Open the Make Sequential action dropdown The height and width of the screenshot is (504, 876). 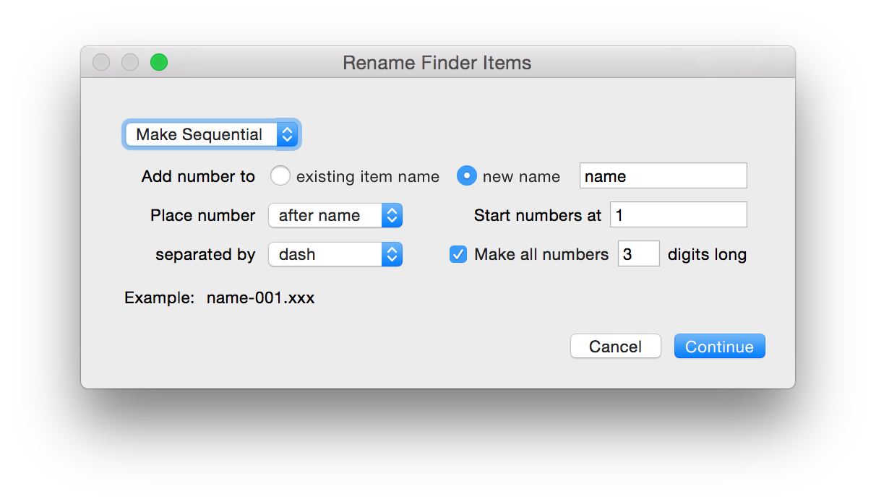[210, 134]
